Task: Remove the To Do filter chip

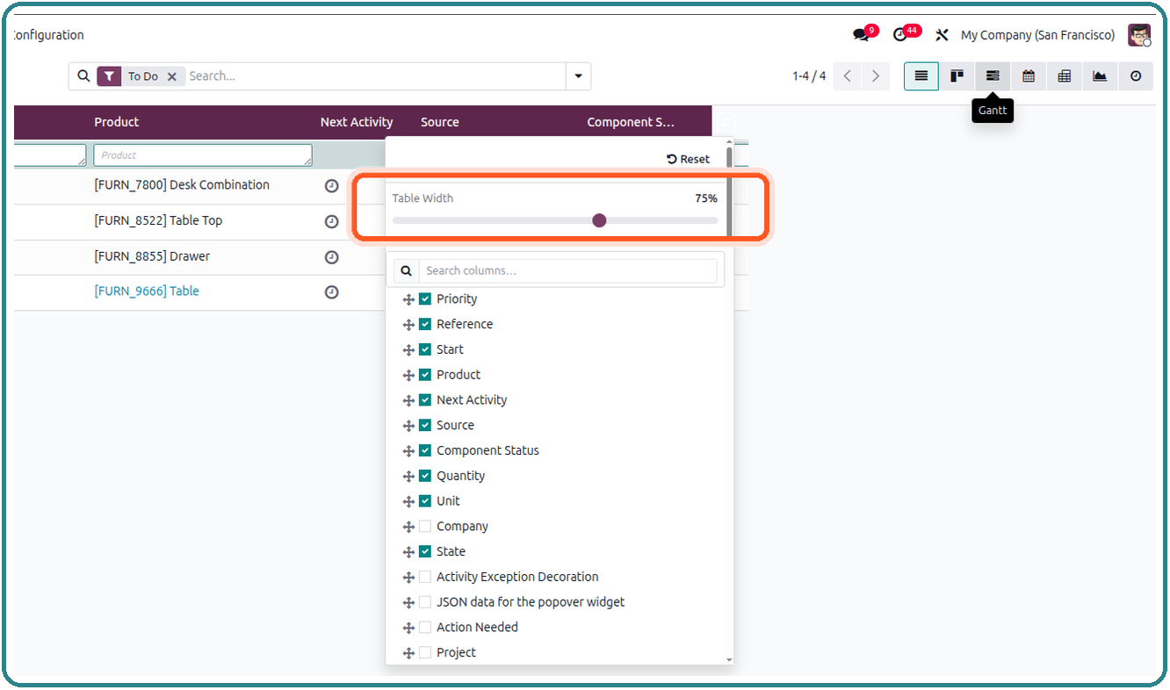Action: [172, 76]
